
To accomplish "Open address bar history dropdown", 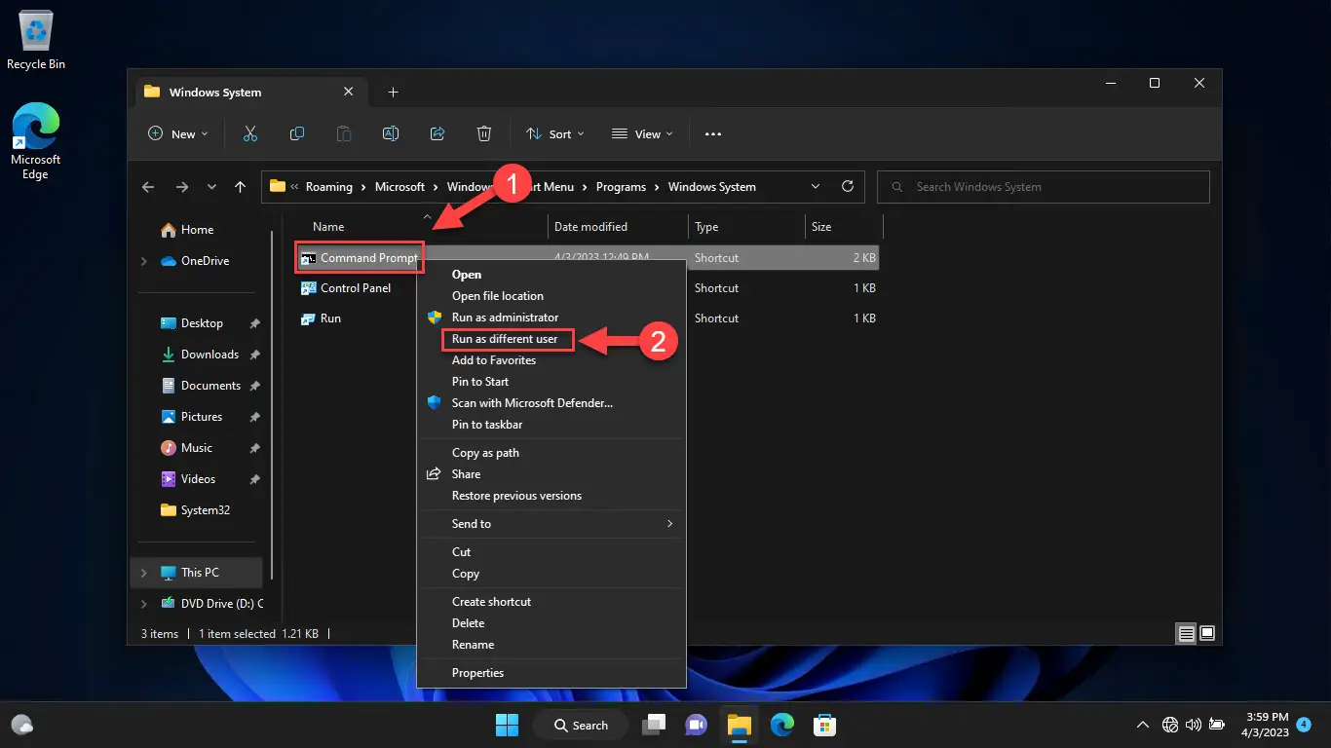I will pyautogui.click(x=816, y=186).
